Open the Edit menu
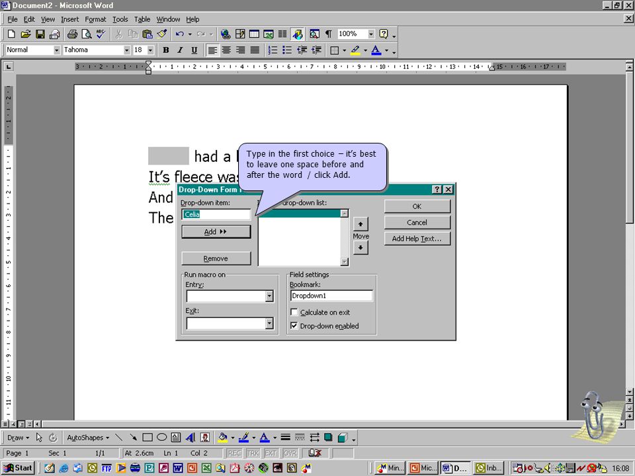635x476 pixels. (x=28, y=19)
